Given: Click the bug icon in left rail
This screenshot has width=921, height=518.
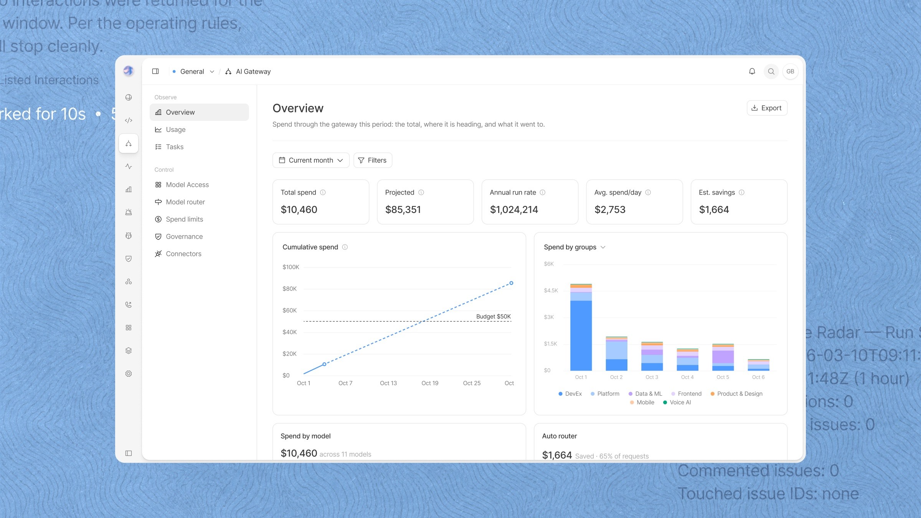Looking at the screenshot, I should pos(129,236).
